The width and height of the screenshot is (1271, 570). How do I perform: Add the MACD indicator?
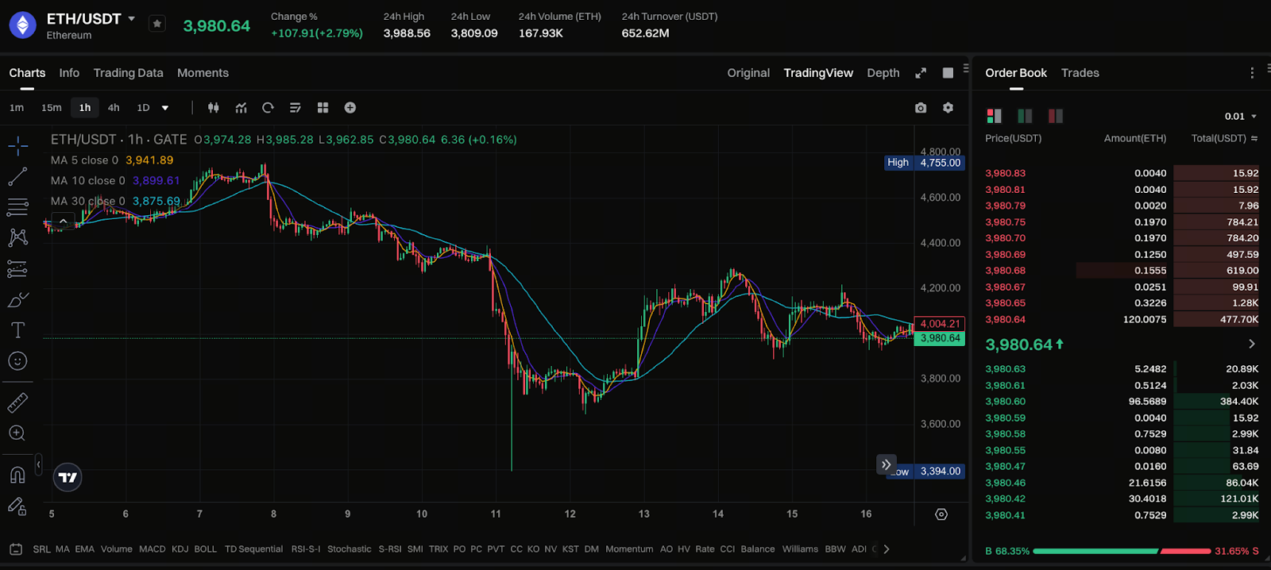(152, 549)
